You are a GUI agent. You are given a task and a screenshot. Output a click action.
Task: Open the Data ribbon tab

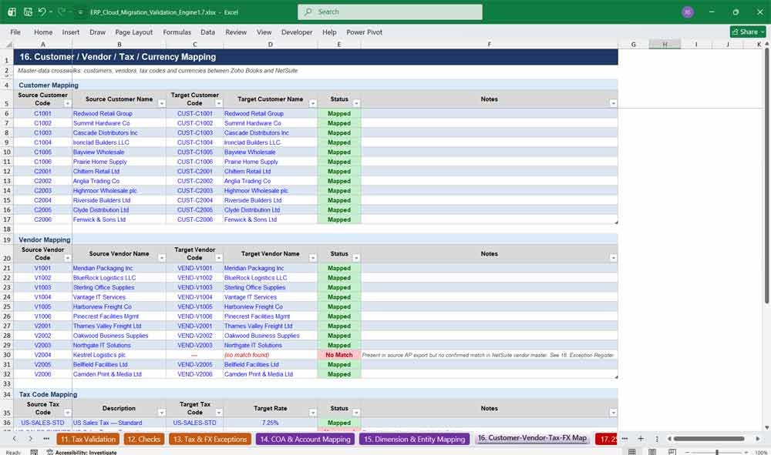coord(207,32)
